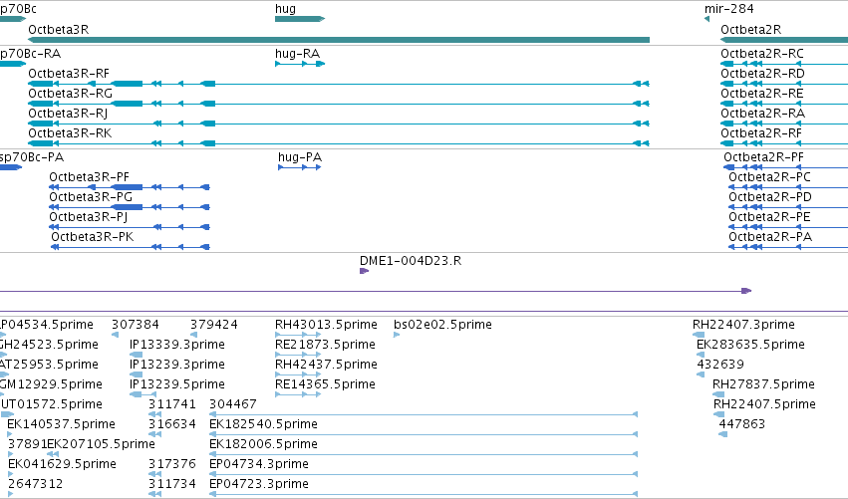Click EST EK182006.5prime
Screen dimensions: 848x499
(x=263, y=445)
